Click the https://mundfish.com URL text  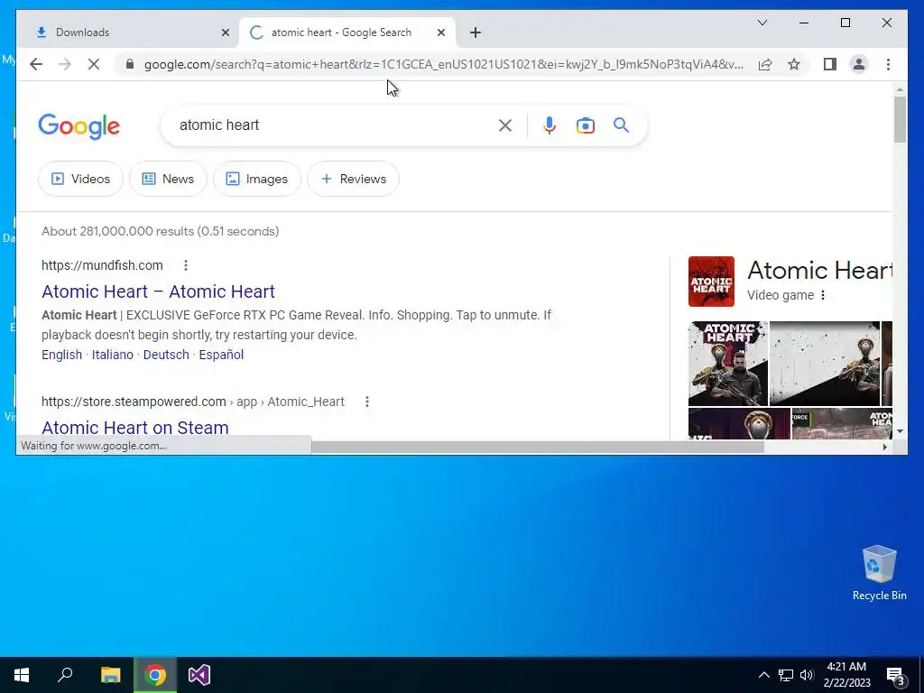(102, 265)
